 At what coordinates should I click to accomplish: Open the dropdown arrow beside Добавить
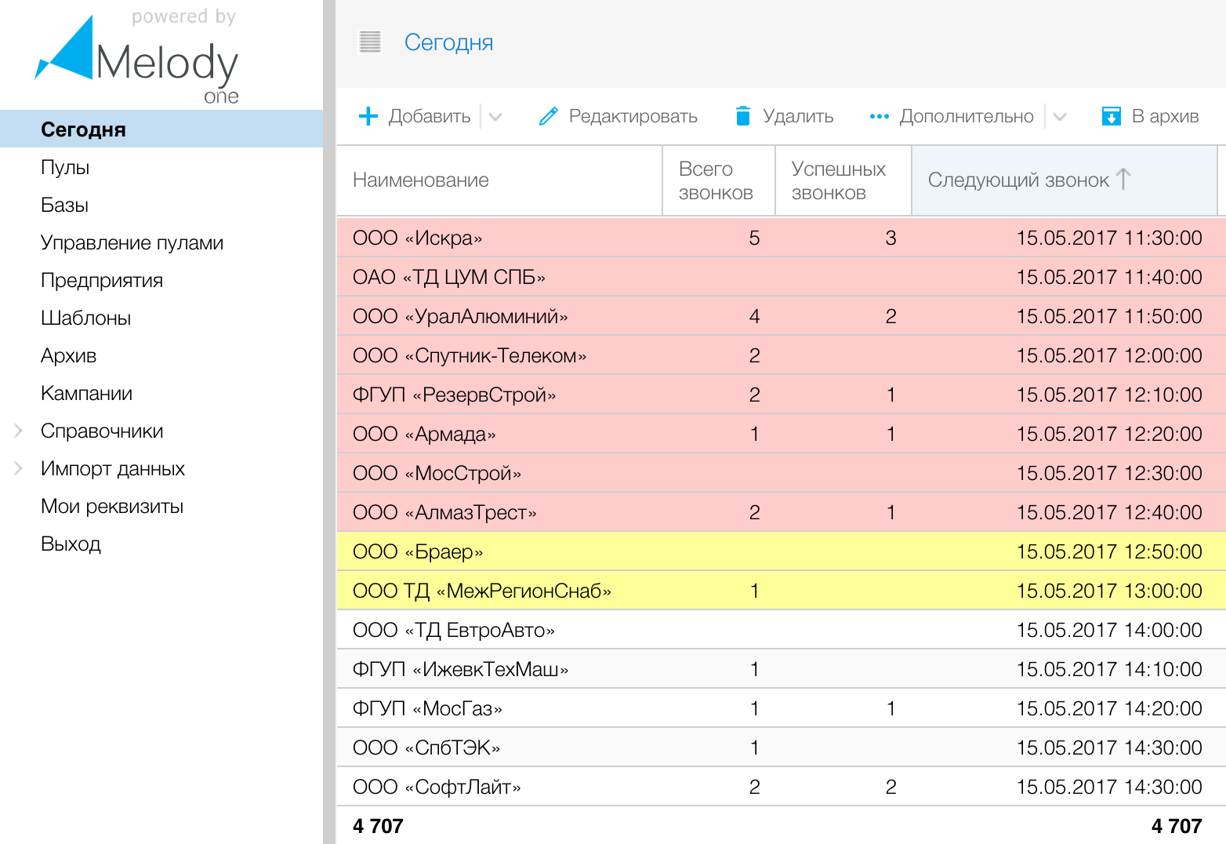[x=495, y=117]
